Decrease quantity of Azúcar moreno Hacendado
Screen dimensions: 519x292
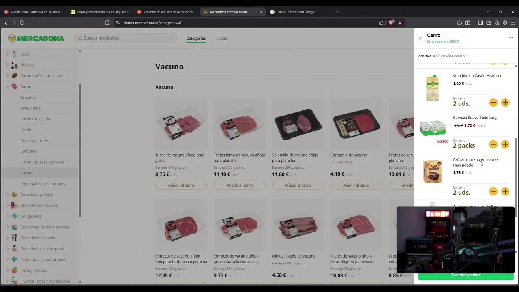(x=493, y=191)
